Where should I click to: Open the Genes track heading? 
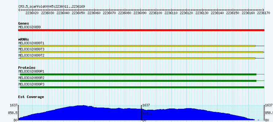point(24,23)
